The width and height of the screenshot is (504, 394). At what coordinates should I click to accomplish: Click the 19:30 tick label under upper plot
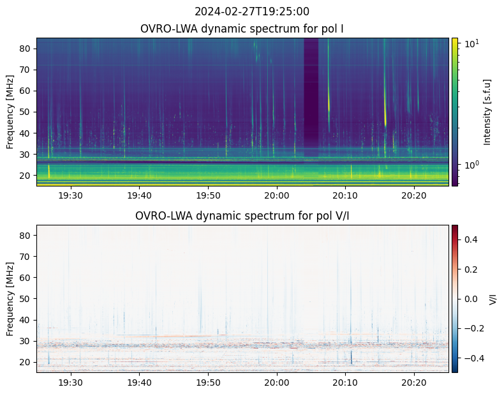(x=70, y=195)
